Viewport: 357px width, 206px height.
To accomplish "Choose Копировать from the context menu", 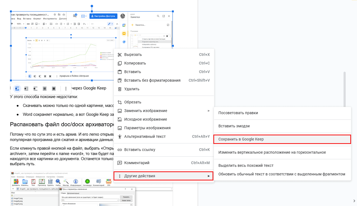I will [164, 63].
